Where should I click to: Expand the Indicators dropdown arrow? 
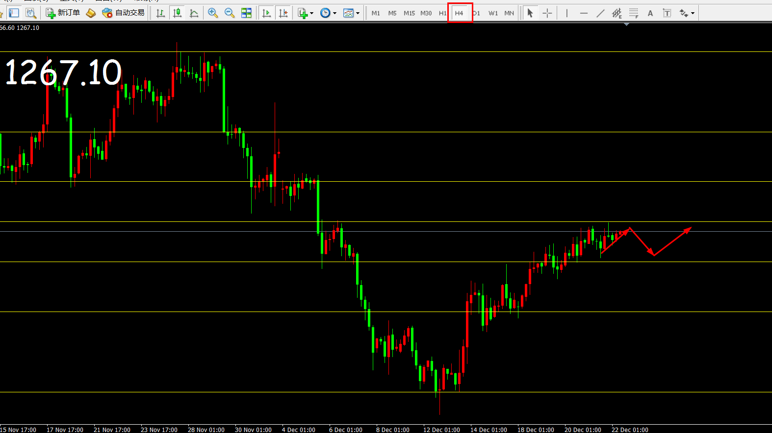click(x=312, y=13)
